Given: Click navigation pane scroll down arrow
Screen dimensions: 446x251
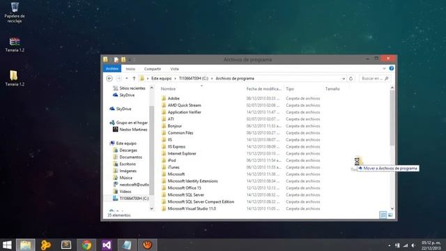Looking at the screenshot, I should tap(152, 208).
